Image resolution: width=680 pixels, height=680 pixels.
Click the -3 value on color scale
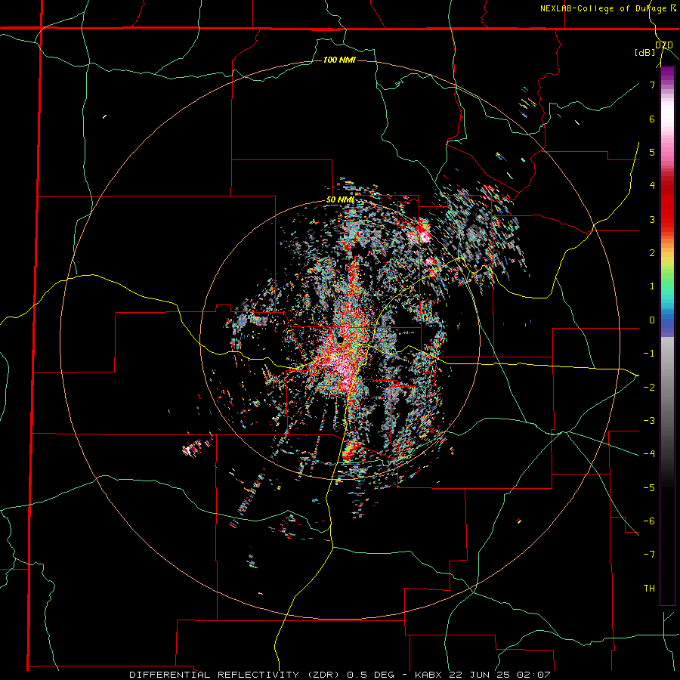point(649,421)
